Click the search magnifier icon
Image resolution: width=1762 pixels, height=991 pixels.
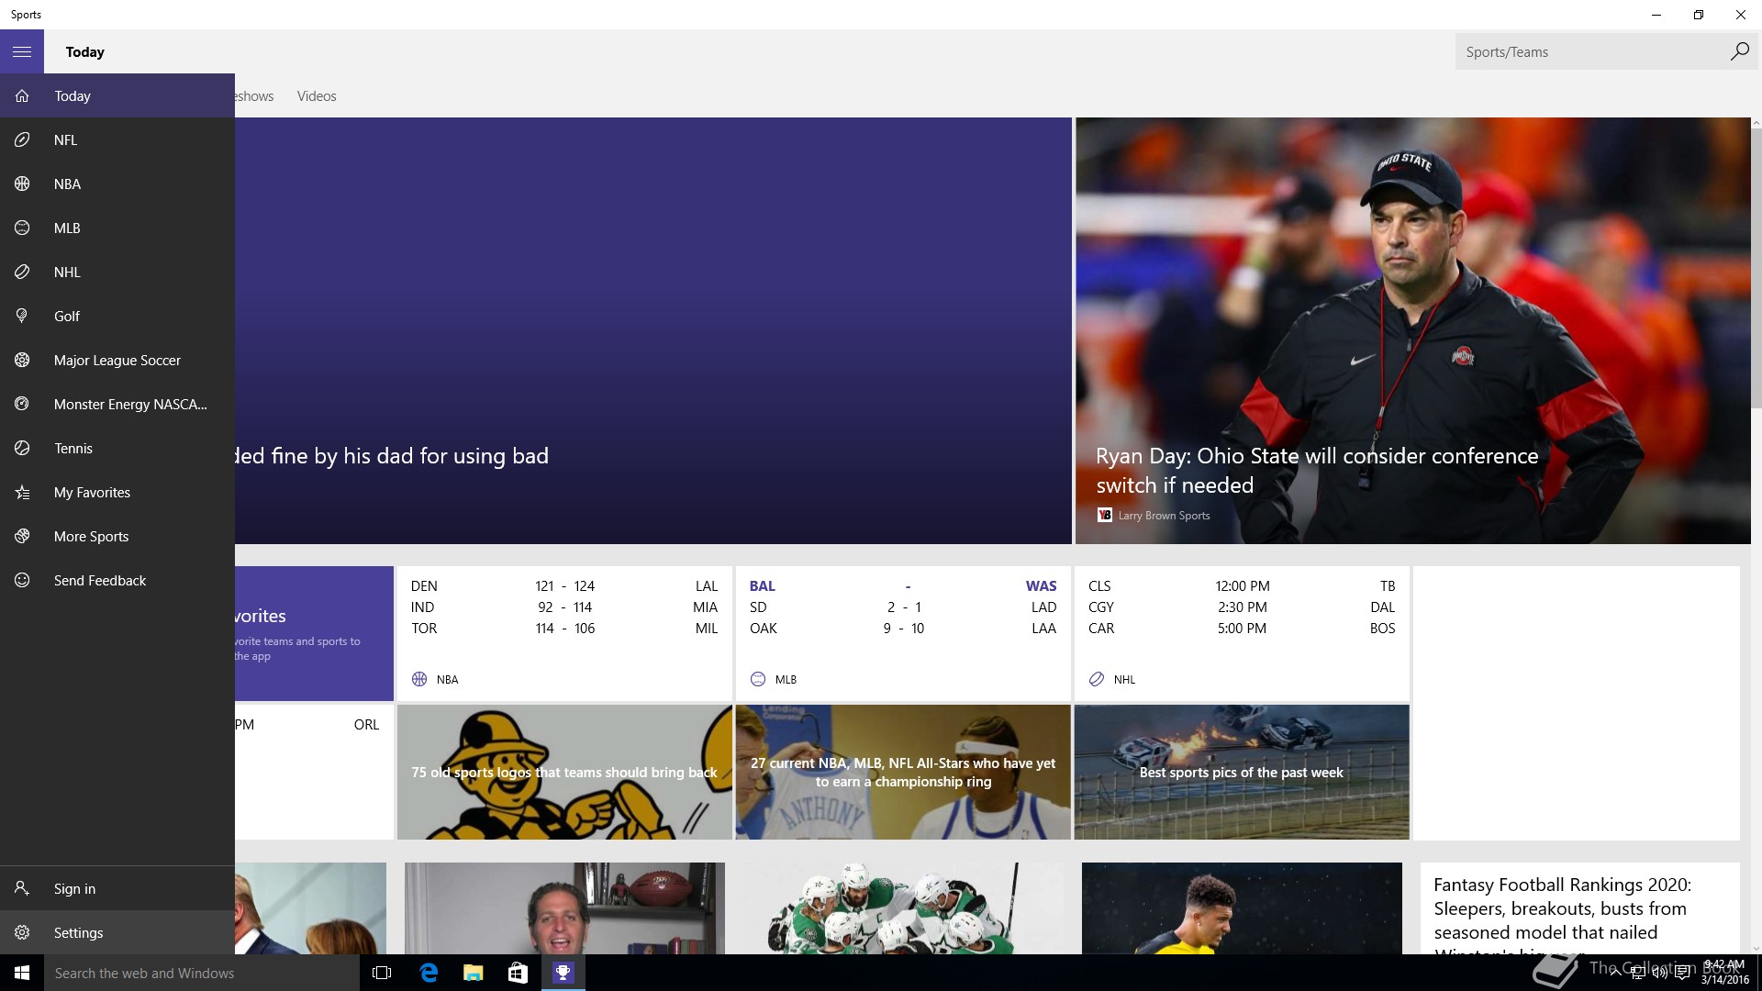[x=1739, y=51]
